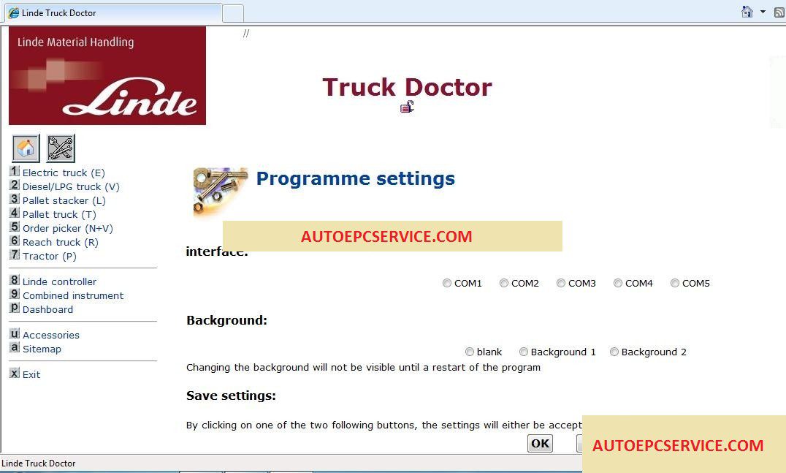Screen dimensions: 786x473
Task: Select COM4 interface radio button
Action: point(617,283)
